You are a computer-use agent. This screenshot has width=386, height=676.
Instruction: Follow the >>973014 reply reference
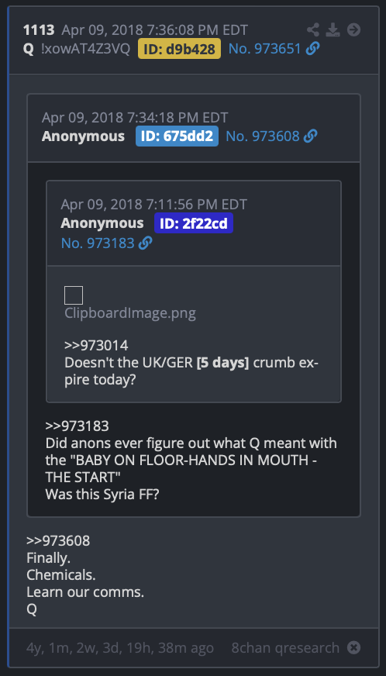96,346
